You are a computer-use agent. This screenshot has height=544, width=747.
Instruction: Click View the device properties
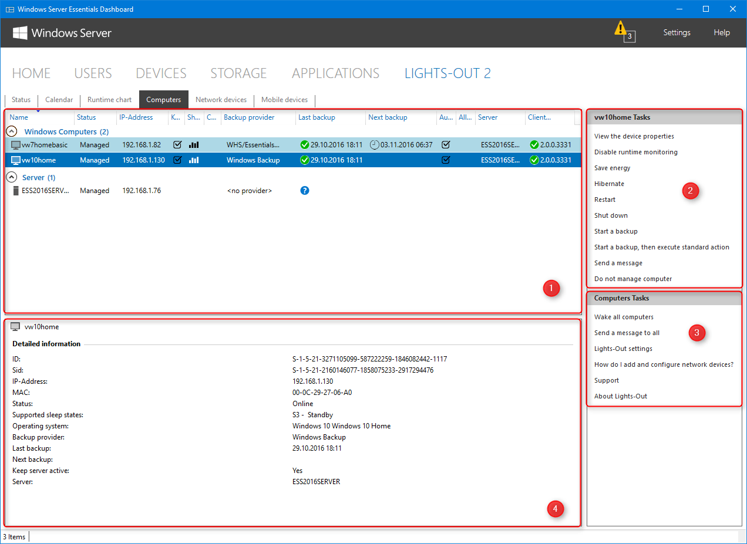(x=634, y=136)
